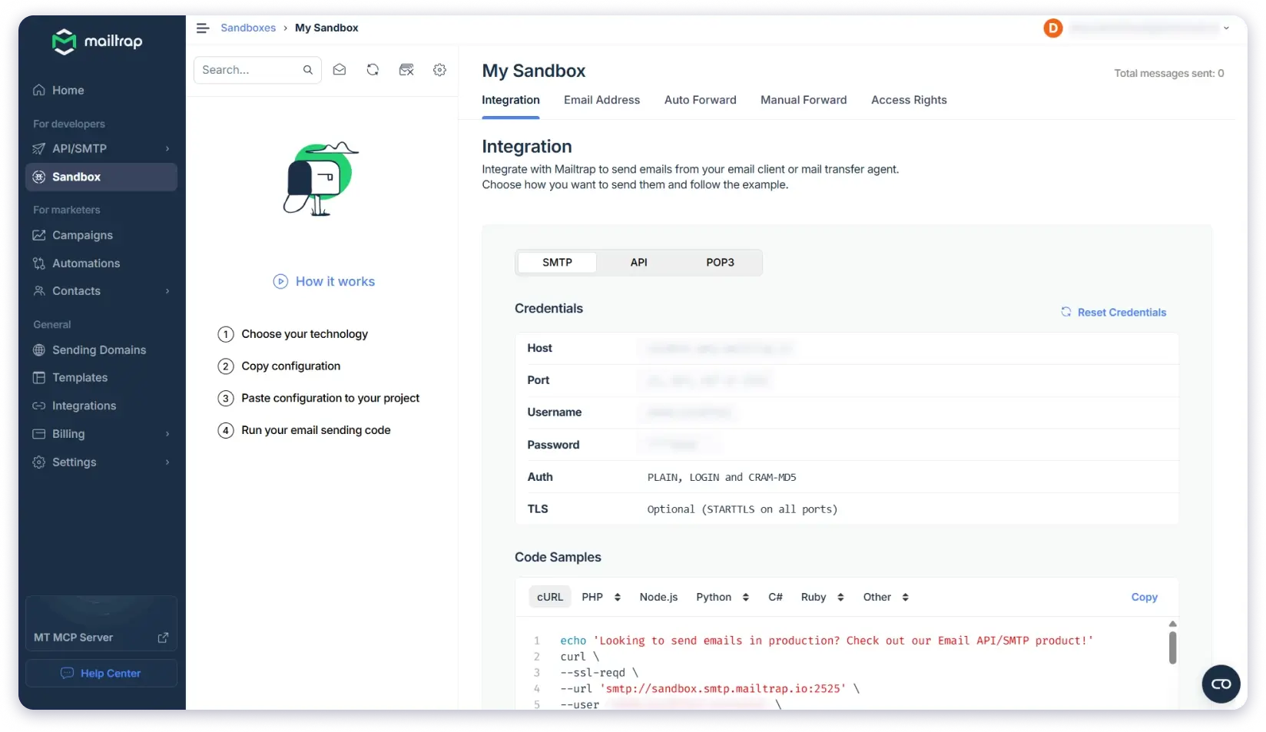Click the mailbox illustration
Image resolution: width=1266 pixels, height=732 pixels.
[320, 179]
